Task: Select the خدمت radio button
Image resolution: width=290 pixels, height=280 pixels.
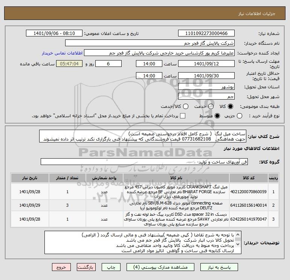Action: [211, 106]
